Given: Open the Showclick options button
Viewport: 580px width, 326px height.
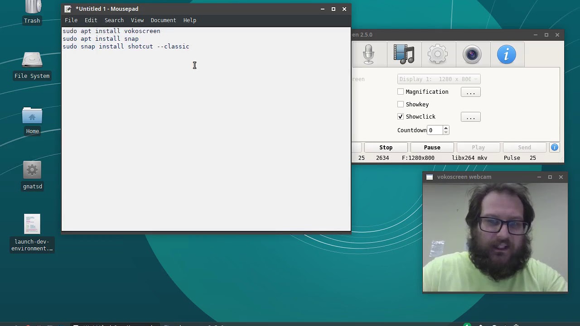Looking at the screenshot, I should coord(470,117).
